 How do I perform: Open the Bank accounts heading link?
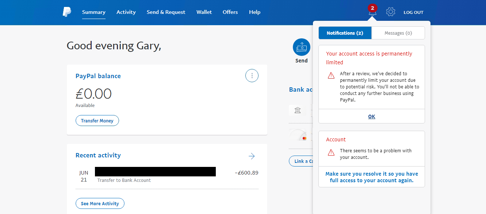(301, 89)
